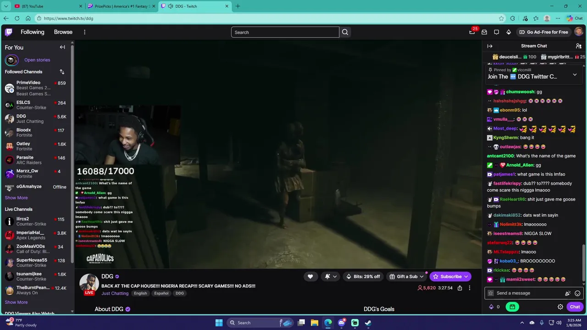Click the Twitch search input field
This screenshot has height=330, width=587.
pyautogui.click(x=285, y=32)
